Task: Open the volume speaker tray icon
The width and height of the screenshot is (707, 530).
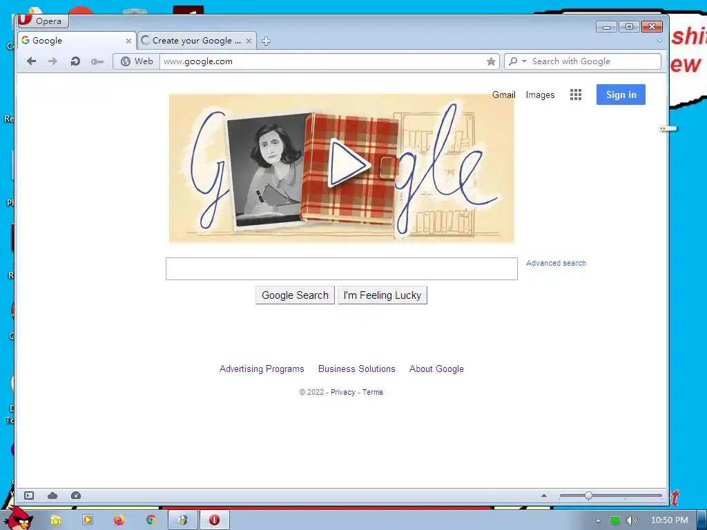Action: [632, 520]
